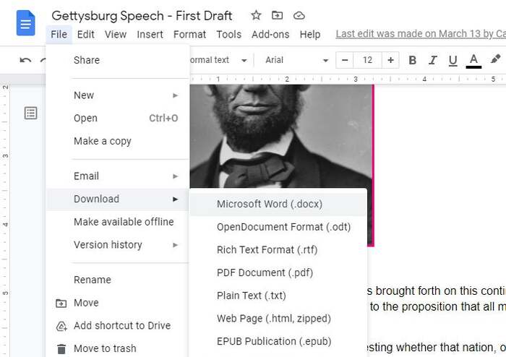The image size is (506, 357).
Task: Open the highlight color pen tool
Action: [495, 59]
